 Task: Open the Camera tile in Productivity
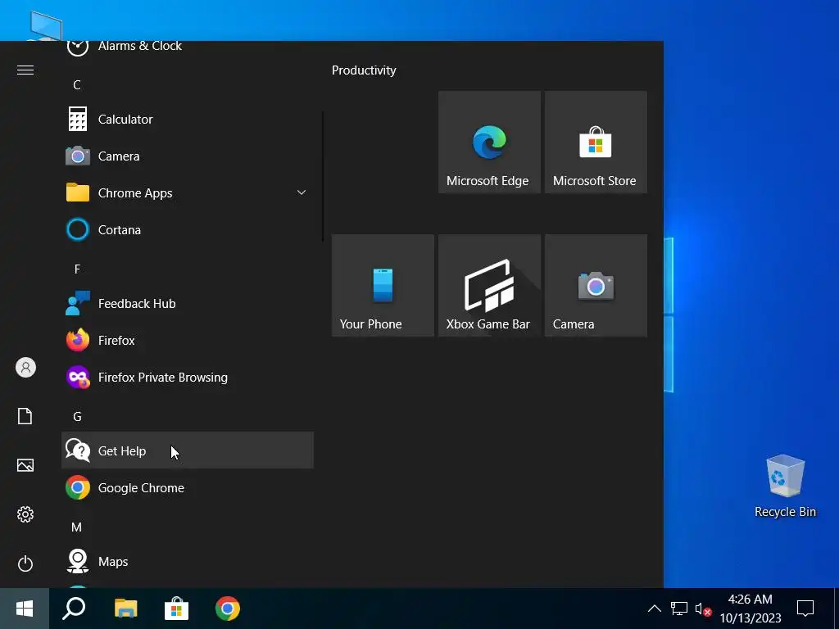tap(596, 285)
